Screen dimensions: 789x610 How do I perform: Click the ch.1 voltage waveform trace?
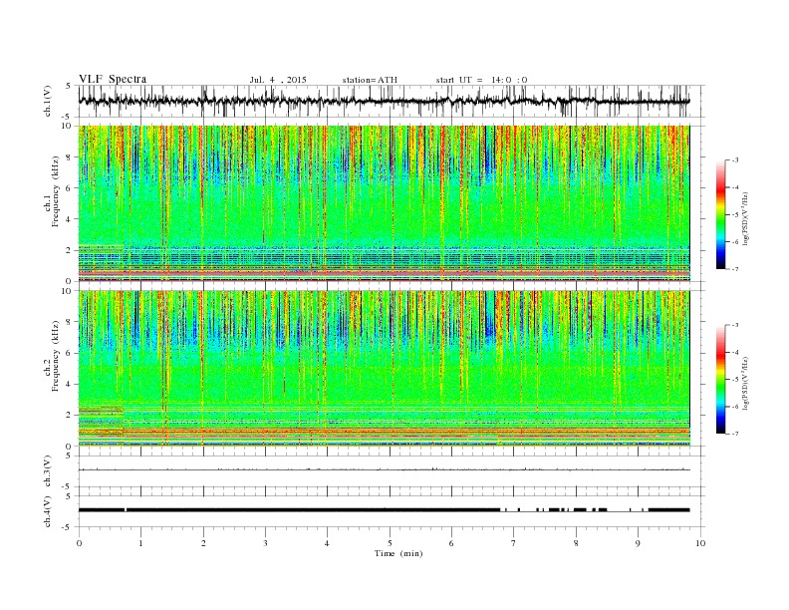(x=384, y=101)
